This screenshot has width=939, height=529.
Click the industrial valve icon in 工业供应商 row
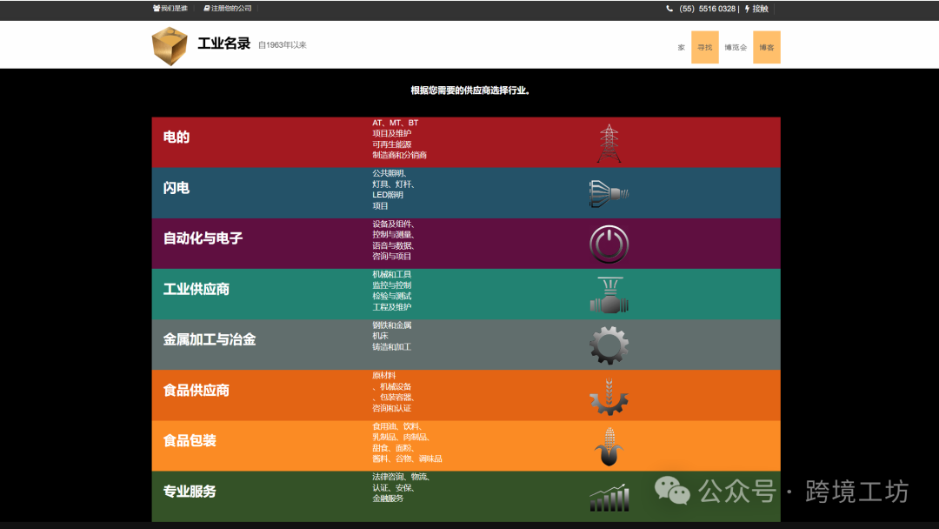click(609, 294)
